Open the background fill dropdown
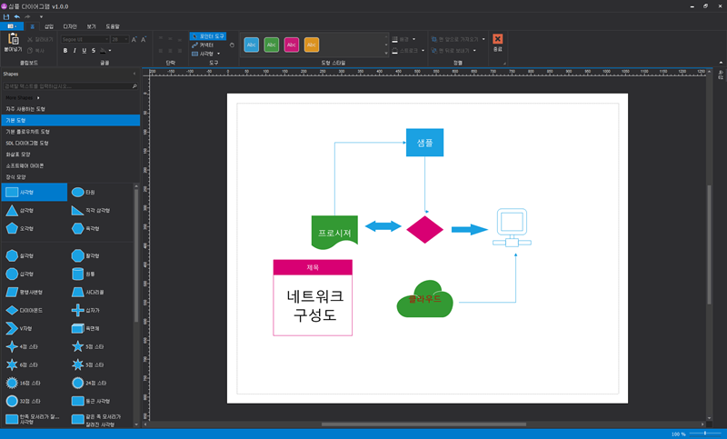This screenshot has height=439, width=727. [414, 39]
